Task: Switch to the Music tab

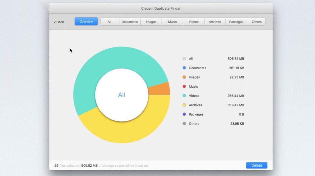Action: [173, 22]
